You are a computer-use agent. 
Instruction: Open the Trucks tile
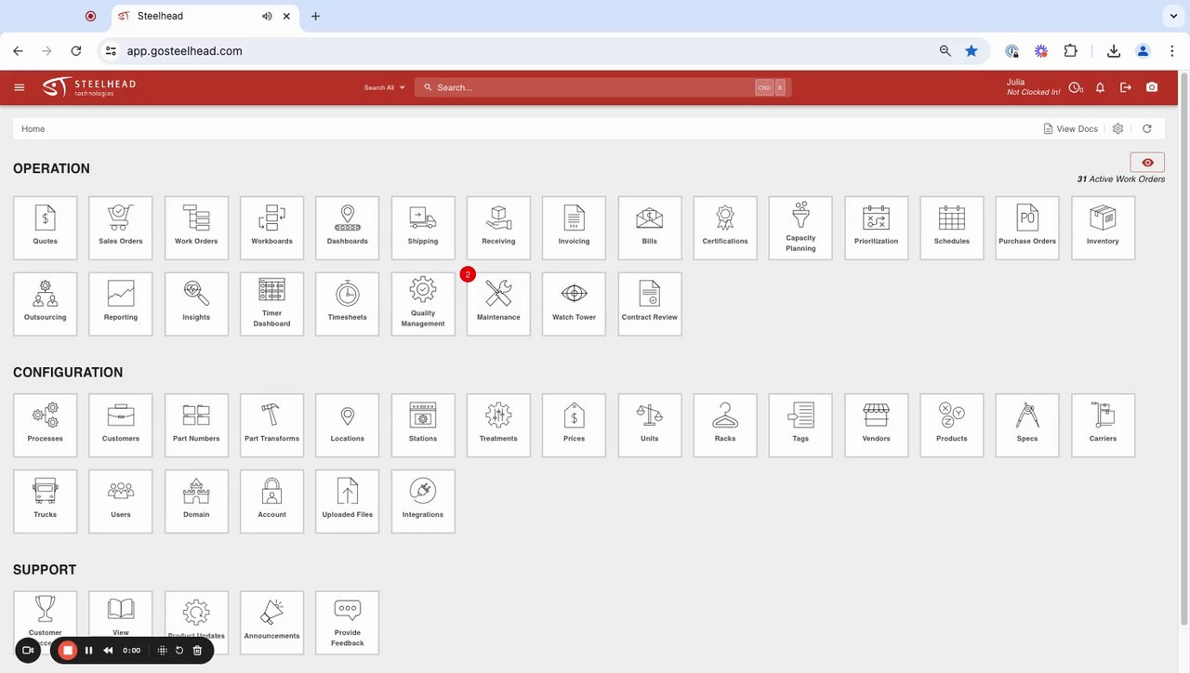[46, 501]
